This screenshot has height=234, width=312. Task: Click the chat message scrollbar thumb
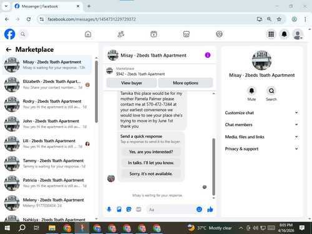[x=213, y=167]
